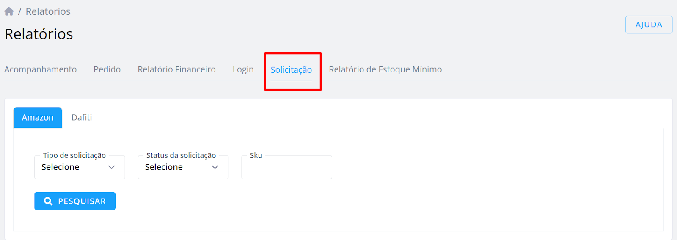Open the Tipo de solicitação dropdown
677x240 pixels.
[x=80, y=167]
